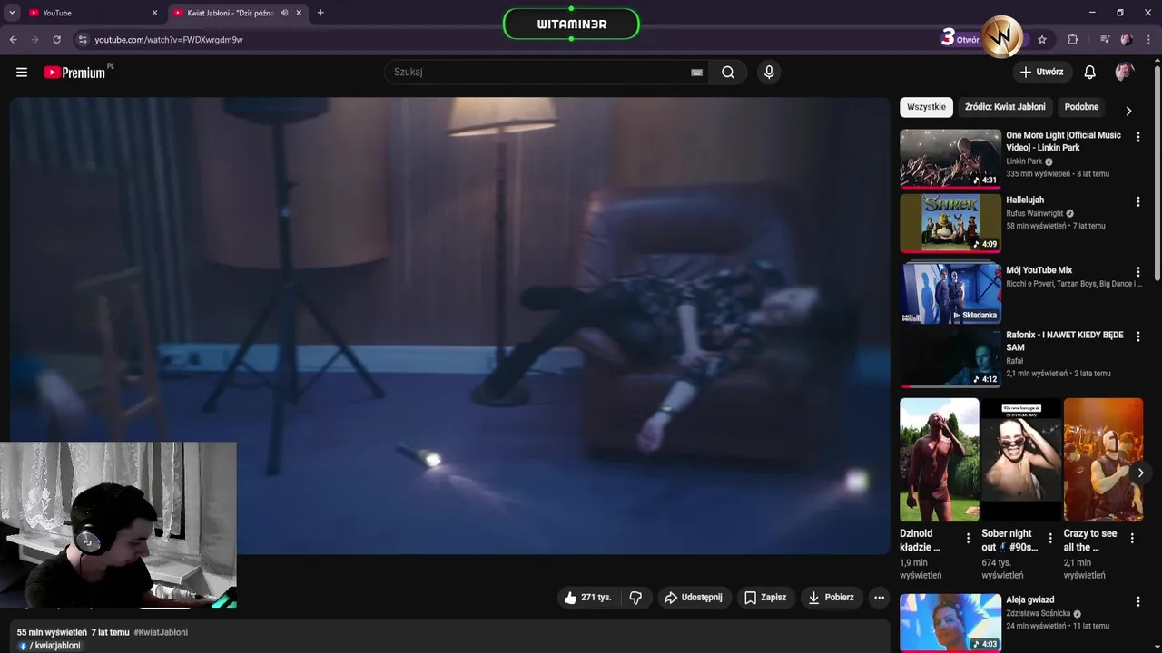Open the Chrome profile avatar

[x=1127, y=40]
